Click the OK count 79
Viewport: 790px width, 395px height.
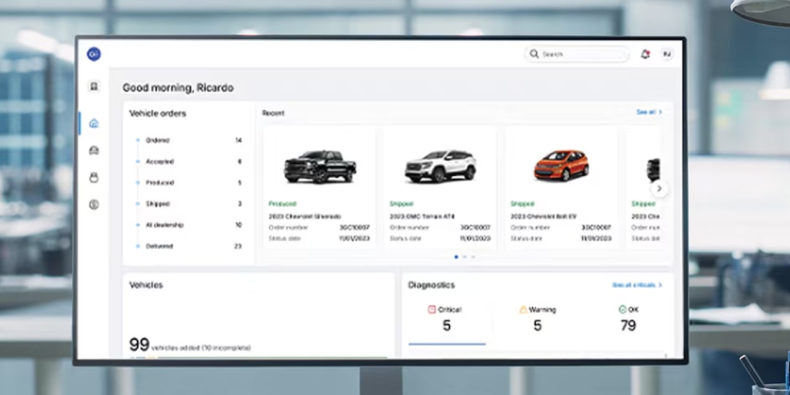[628, 325]
